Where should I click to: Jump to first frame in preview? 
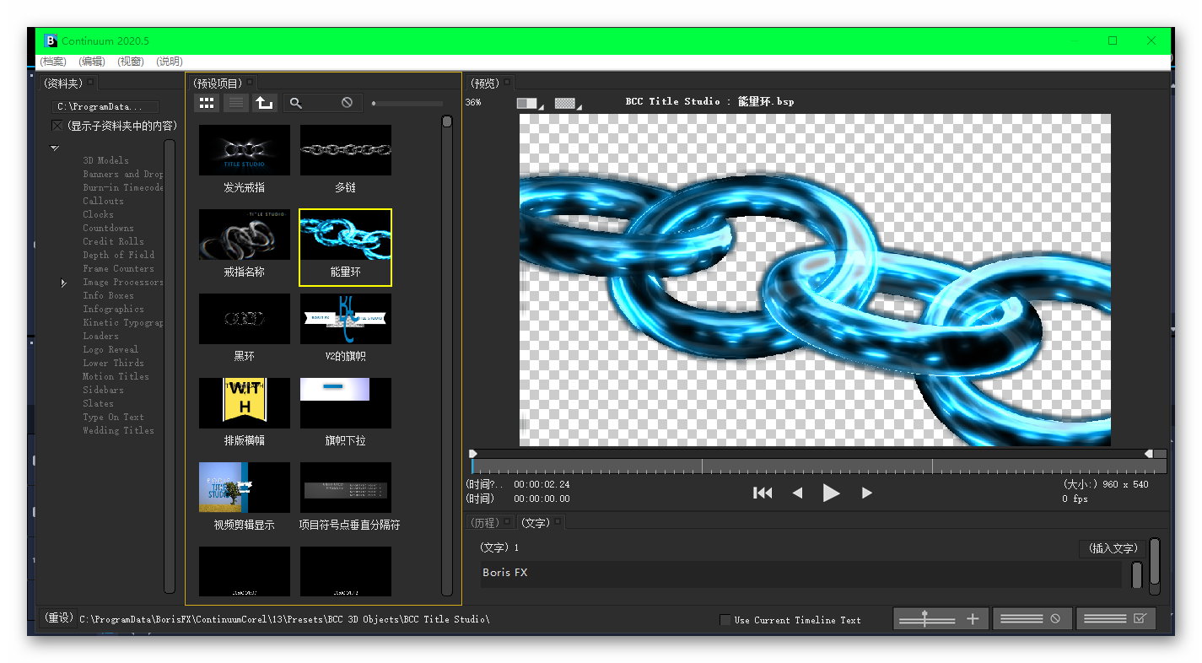[x=763, y=493]
